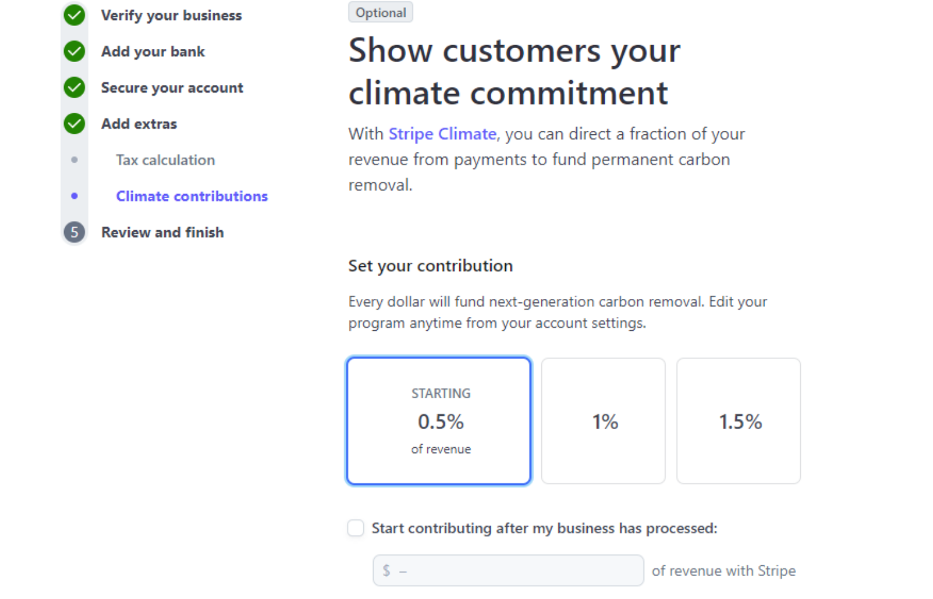Click the Secure your account checkmark icon

74,87
